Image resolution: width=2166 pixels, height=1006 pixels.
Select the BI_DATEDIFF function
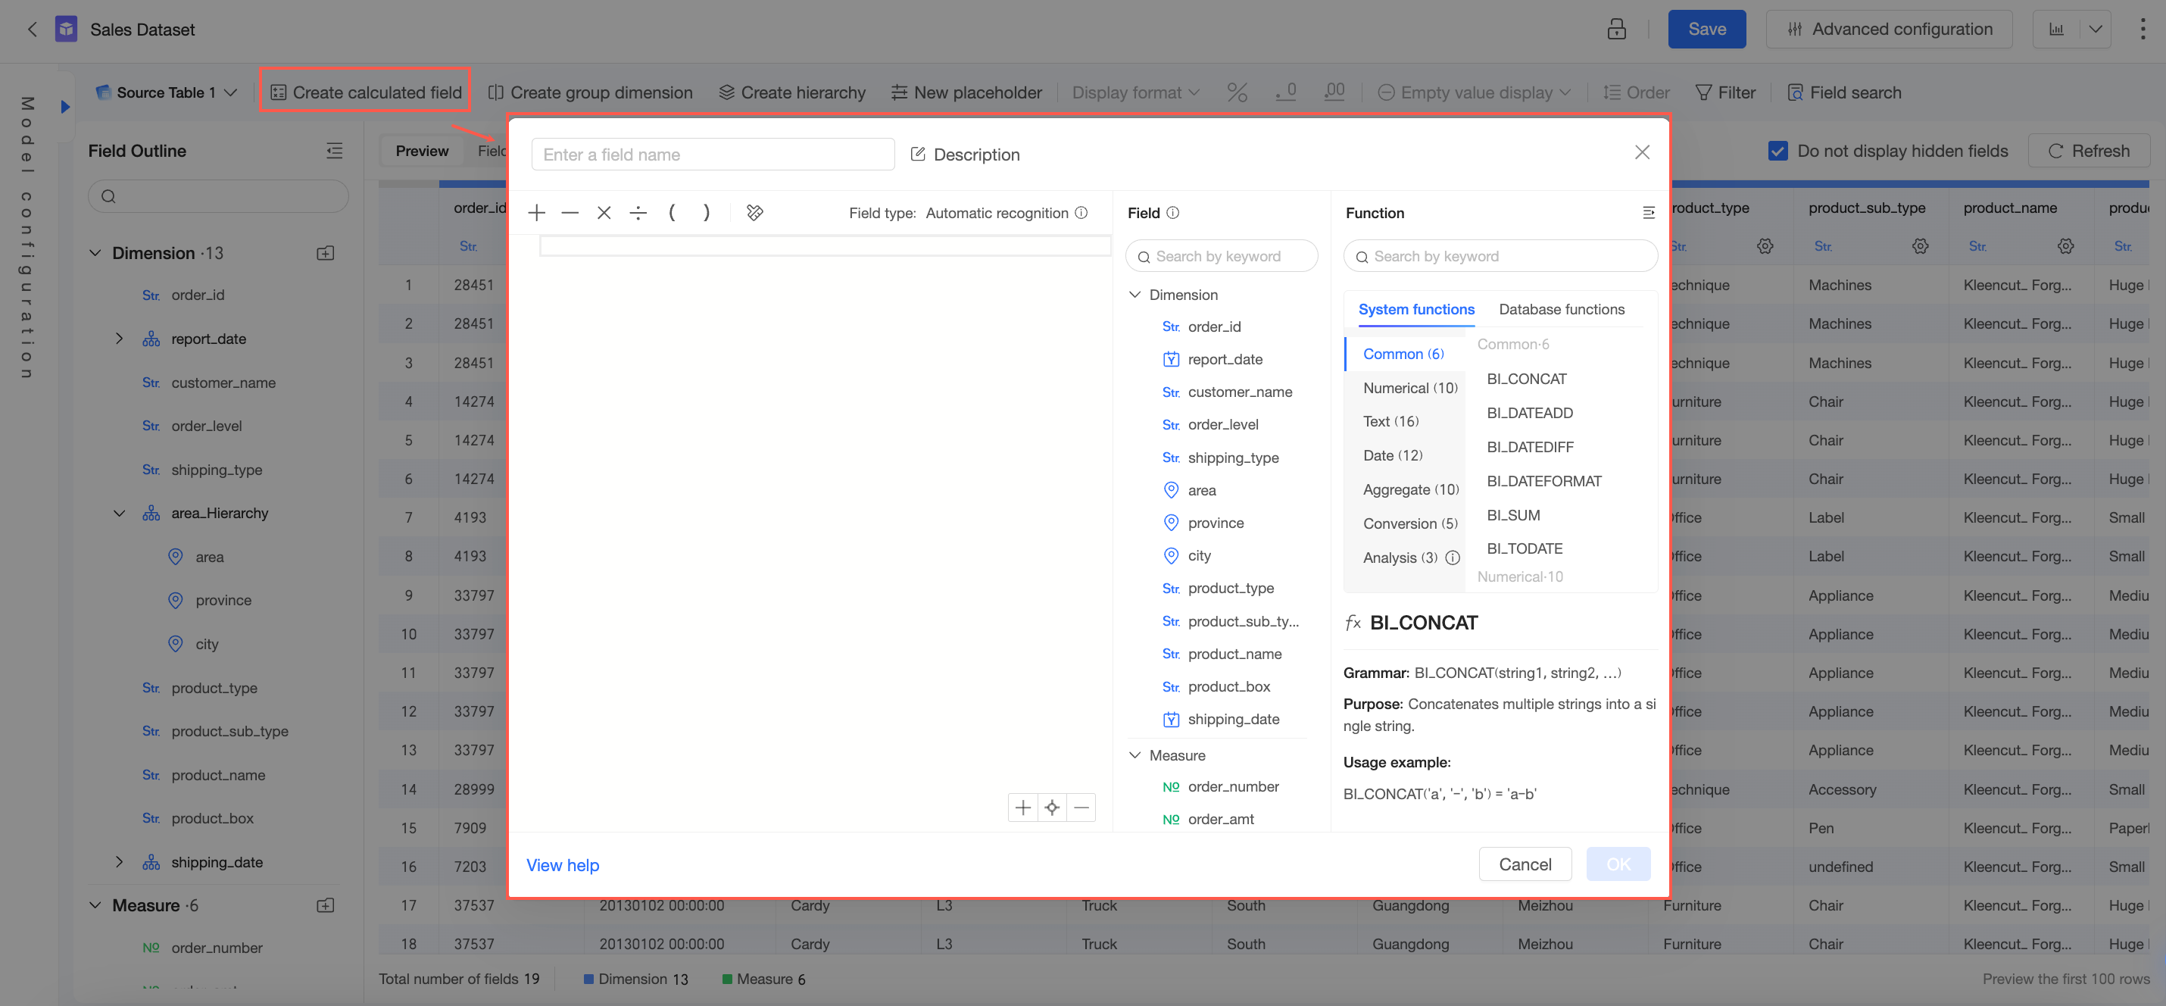[1530, 447]
